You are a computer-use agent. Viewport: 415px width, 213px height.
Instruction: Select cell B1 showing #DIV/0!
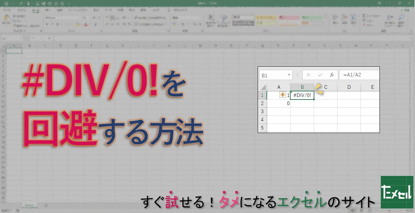coord(302,95)
